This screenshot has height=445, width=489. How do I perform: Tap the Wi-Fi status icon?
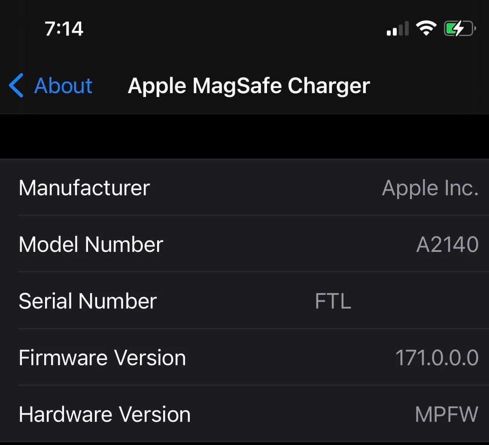pyautogui.click(x=425, y=29)
